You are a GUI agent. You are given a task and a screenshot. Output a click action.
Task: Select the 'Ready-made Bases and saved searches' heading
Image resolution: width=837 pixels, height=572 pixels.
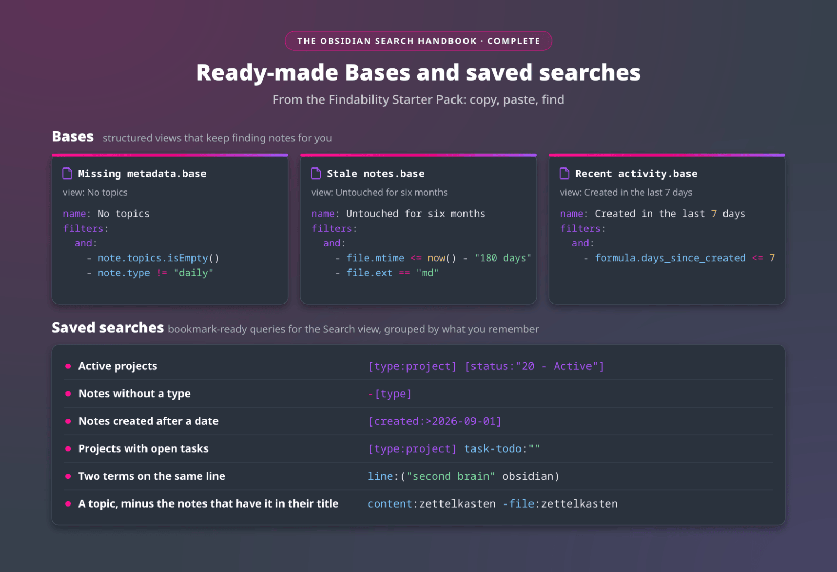click(418, 73)
